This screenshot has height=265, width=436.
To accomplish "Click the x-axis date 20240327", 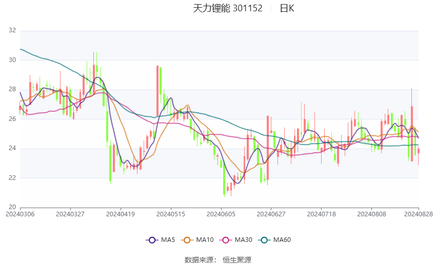I will (70, 214).
